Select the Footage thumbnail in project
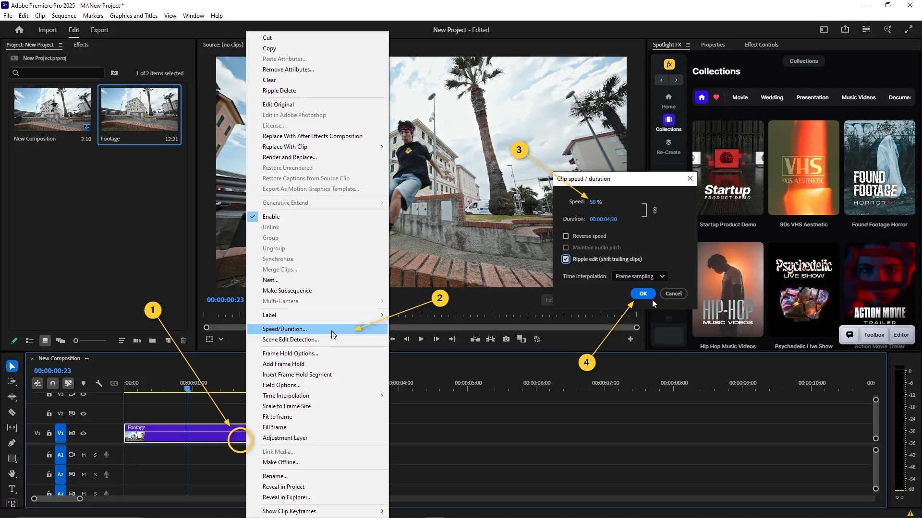 (139, 110)
